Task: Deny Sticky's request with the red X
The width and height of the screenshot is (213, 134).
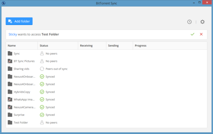Action: (201, 34)
